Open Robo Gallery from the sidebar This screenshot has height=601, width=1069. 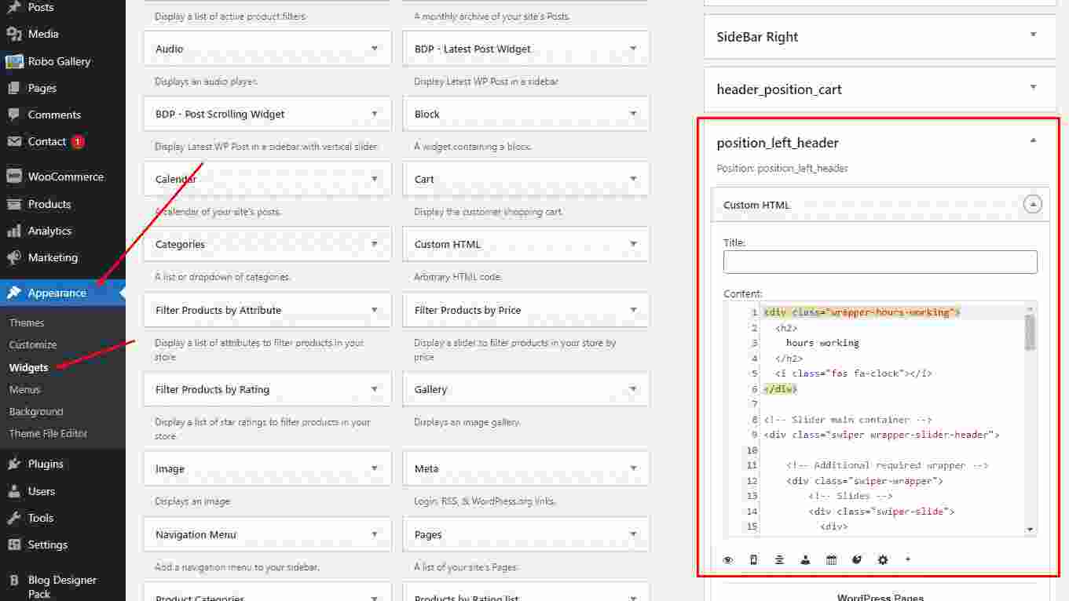pos(59,61)
